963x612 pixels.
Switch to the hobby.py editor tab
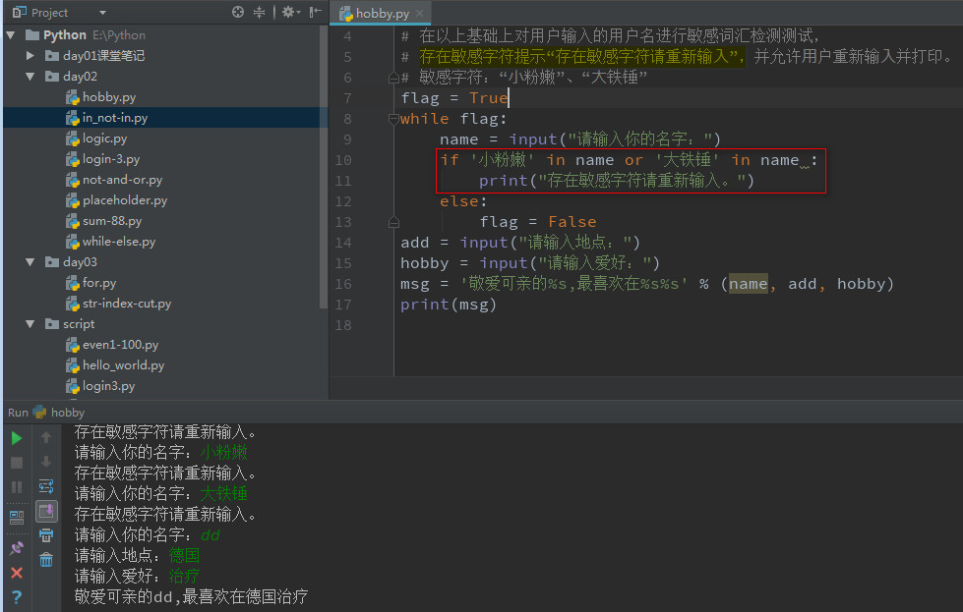coord(381,13)
